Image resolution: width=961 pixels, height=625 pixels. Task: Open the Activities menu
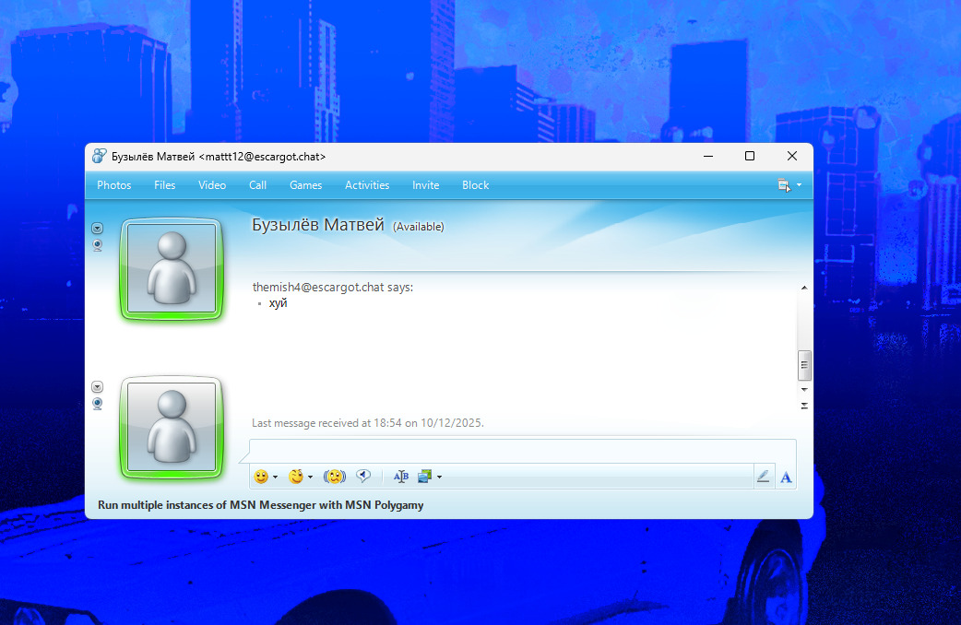click(x=367, y=185)
